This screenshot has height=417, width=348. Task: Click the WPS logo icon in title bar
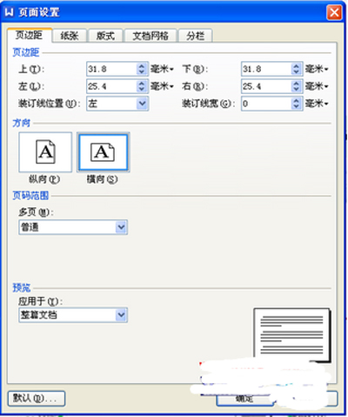pyautogui.click(x=10, y=12)
